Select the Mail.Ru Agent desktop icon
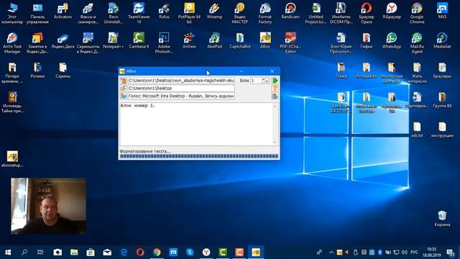 (x=417, y=43)
